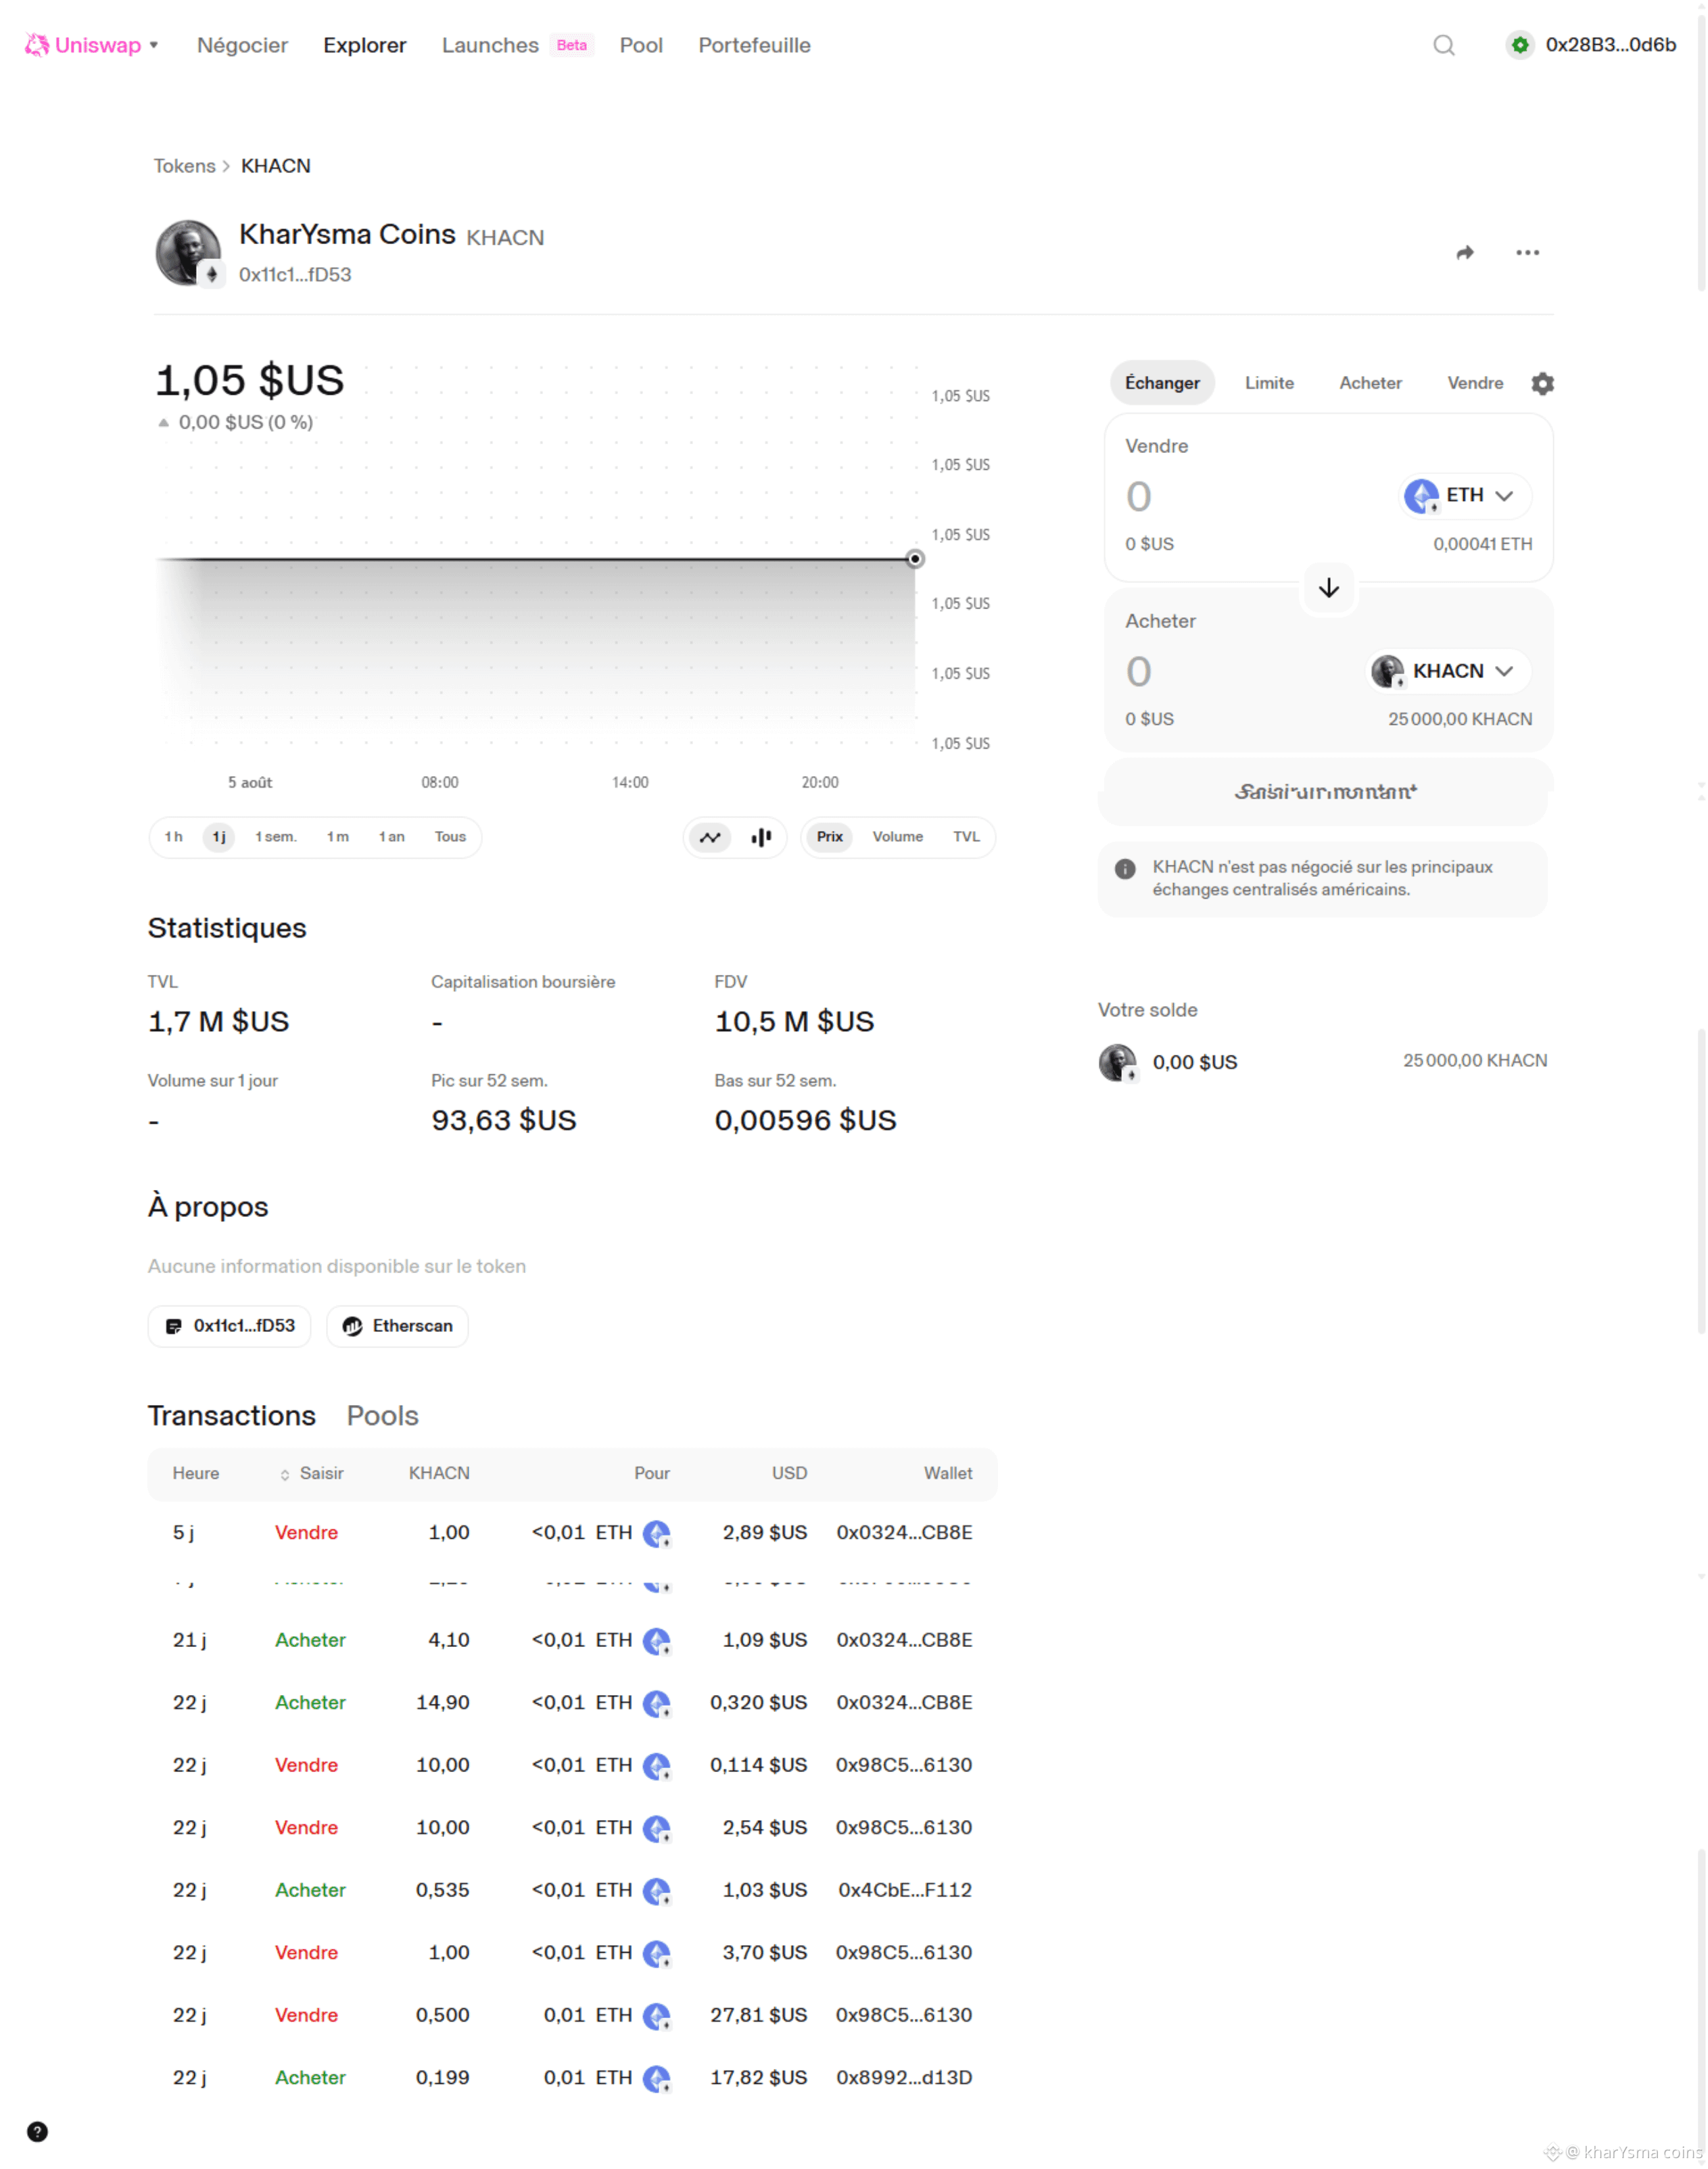Click ETH icon in 17,82 $US row
This screenshot has height=2169, width=1708.
click(656, 2078)
